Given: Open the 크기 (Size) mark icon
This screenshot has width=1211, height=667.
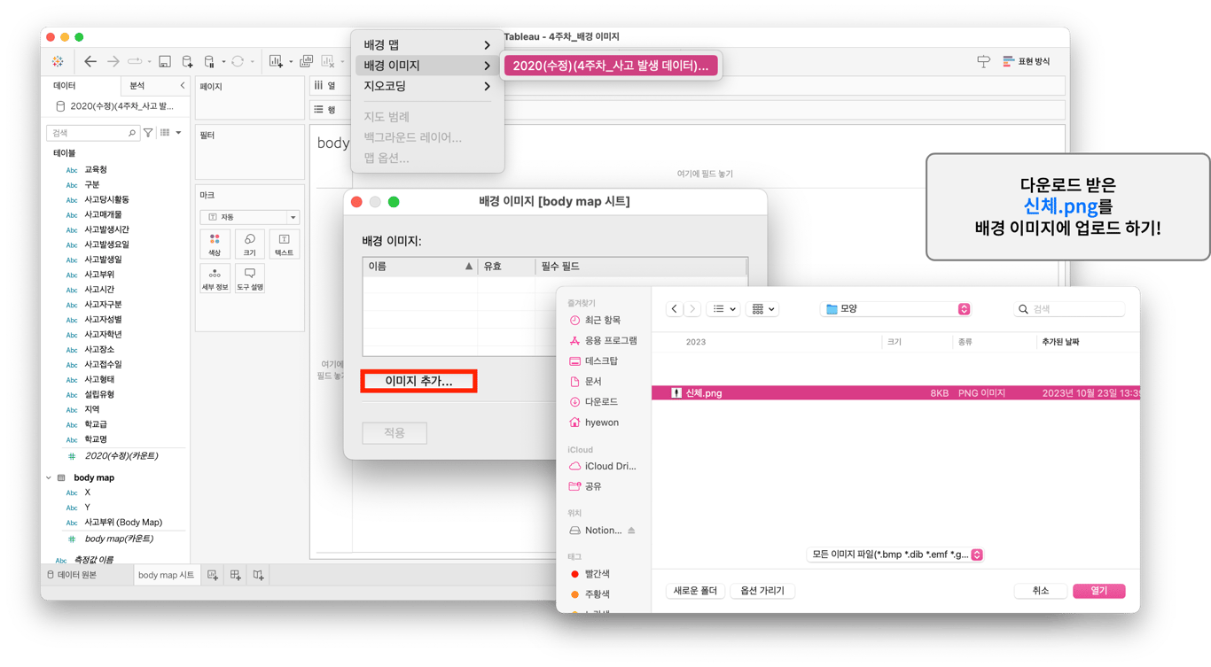Looking at the screenshot, I should point(248,244).
